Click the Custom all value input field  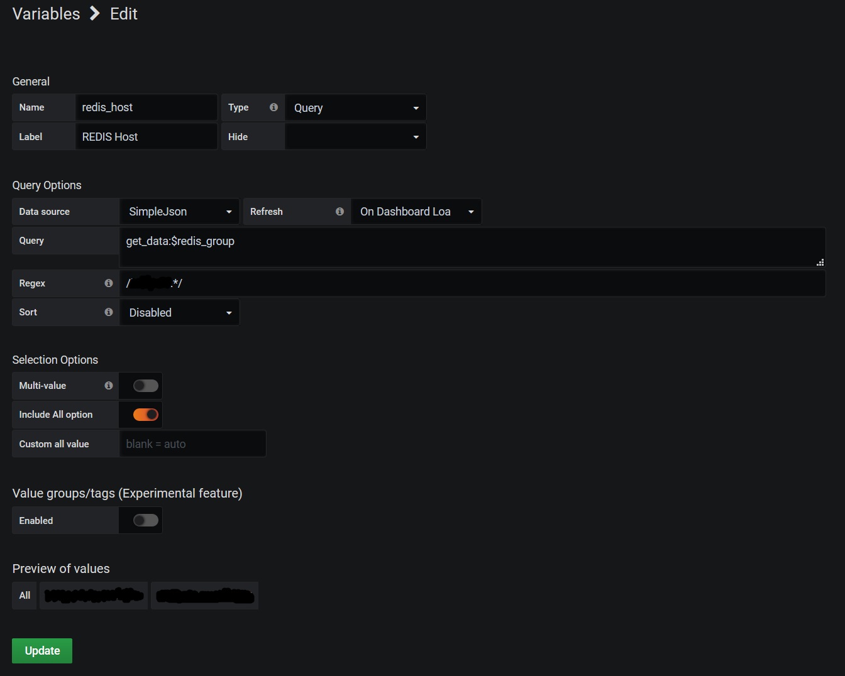coord(192,444)
